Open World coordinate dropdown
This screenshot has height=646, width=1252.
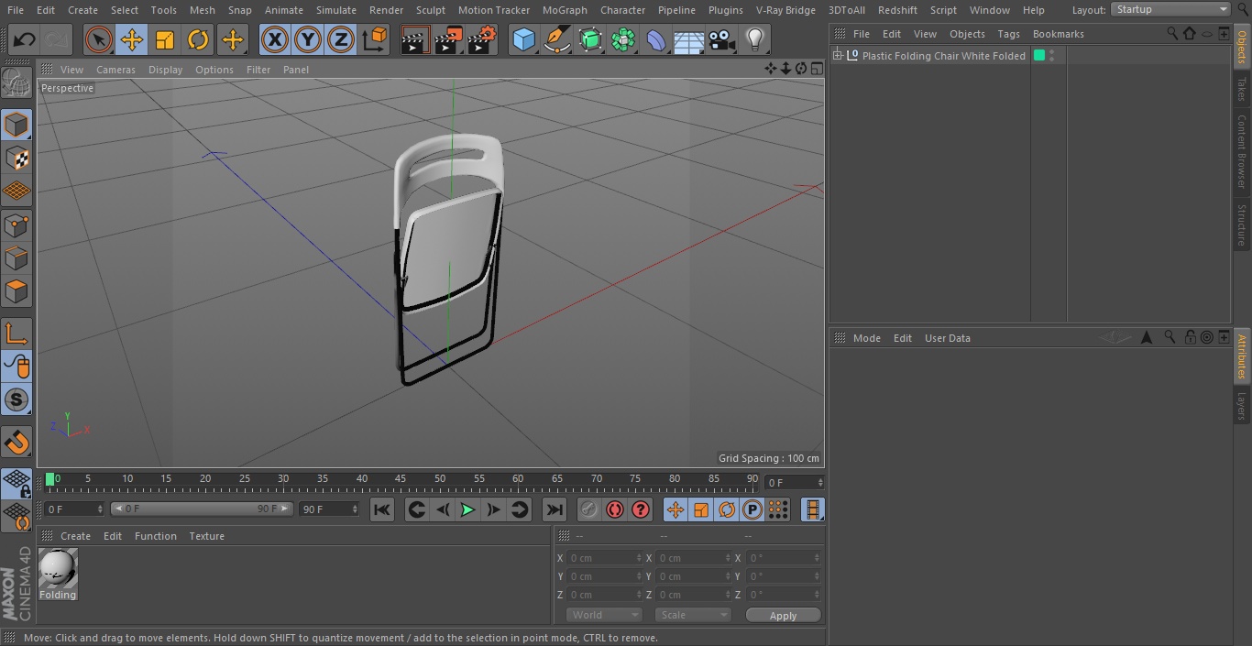pyautogui.click(x=604, y=615)
